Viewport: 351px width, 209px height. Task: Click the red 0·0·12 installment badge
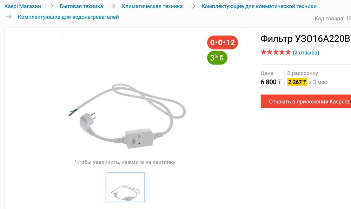222,42
